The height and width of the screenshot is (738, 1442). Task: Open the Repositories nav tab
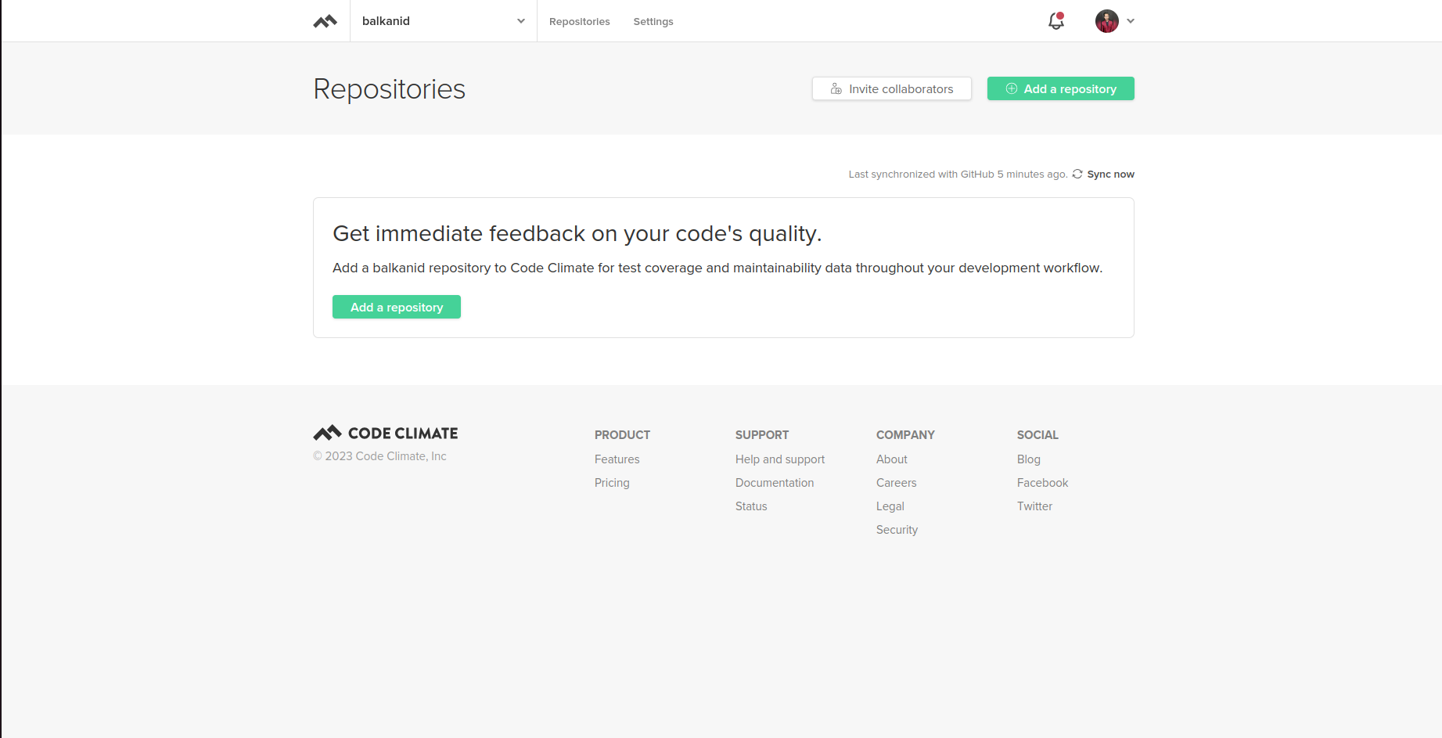point(579,21)
